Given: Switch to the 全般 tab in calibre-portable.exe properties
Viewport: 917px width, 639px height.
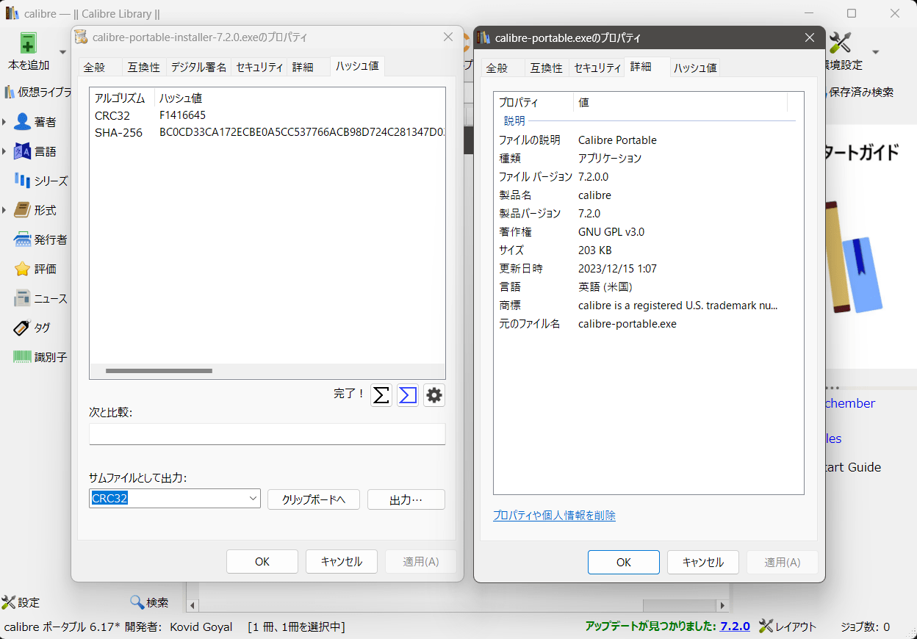Looking at the screenshot, I should 497,68.
